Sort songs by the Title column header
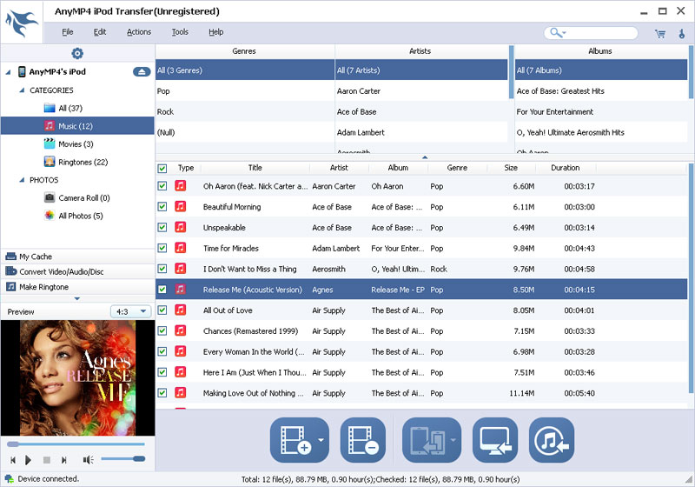Image resolution: width=695 pixels, height=487 pixels. 255,168
